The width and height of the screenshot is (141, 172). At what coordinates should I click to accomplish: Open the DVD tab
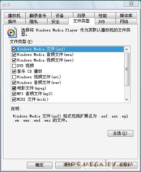coord(102,22)
